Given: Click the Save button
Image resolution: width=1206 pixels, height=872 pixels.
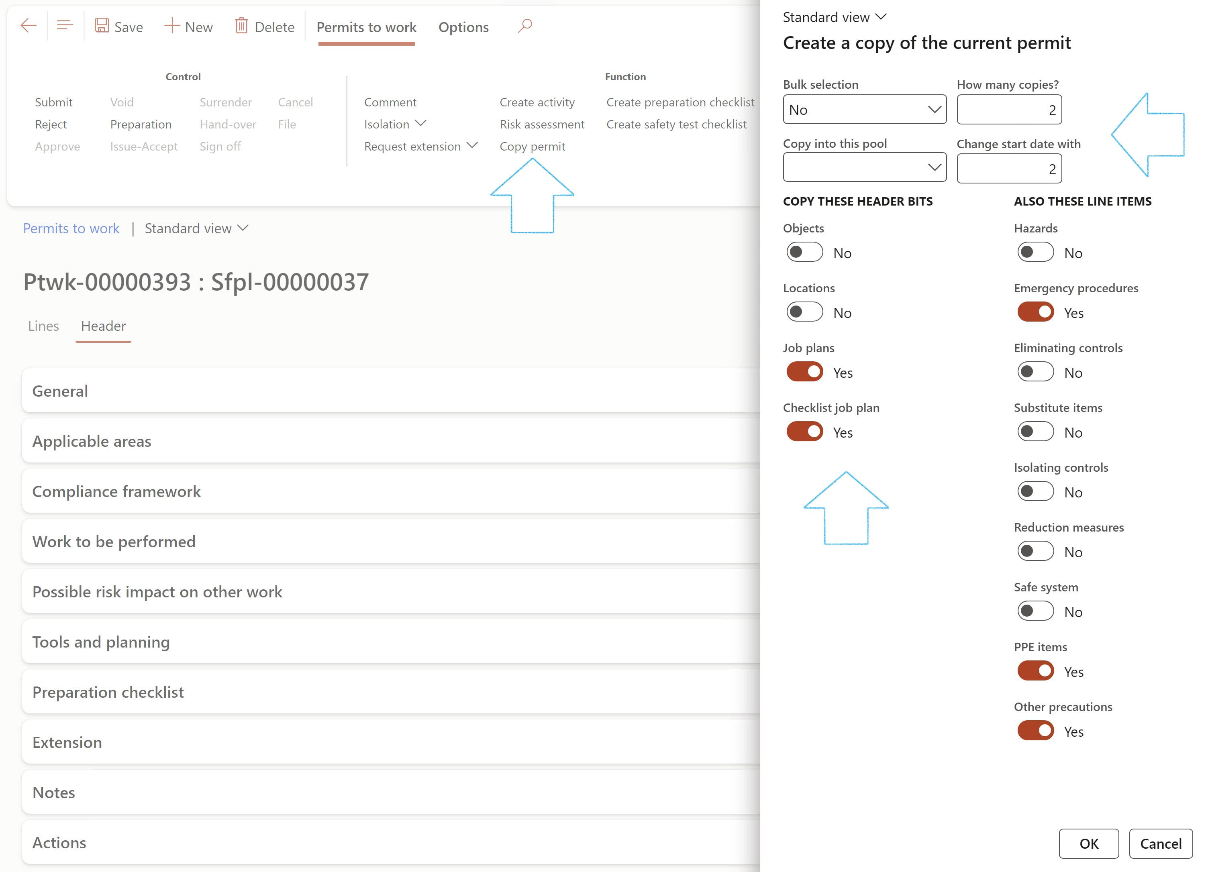Looking at the screenshot, I should coord(118,26).
